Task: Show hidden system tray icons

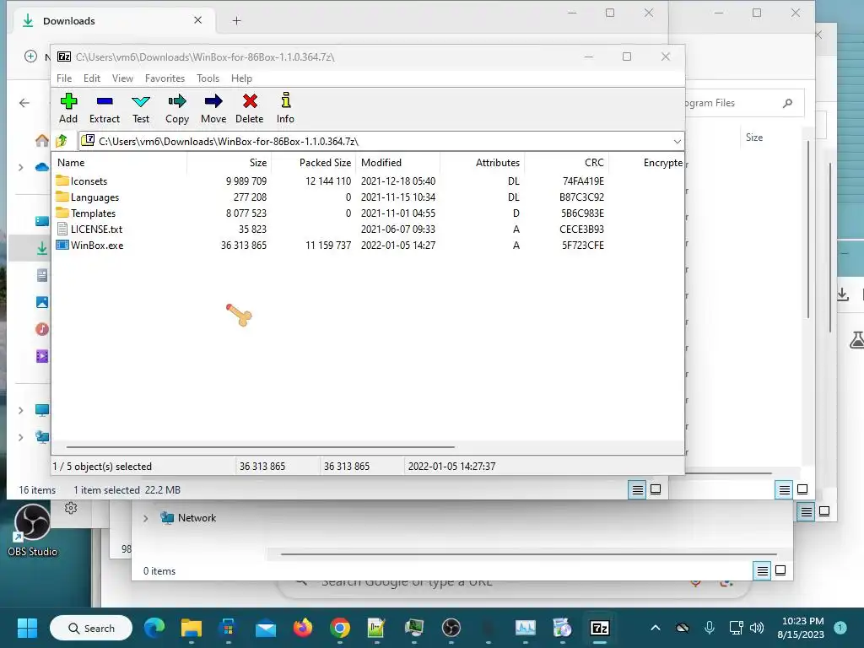Action: coord(655,628)
